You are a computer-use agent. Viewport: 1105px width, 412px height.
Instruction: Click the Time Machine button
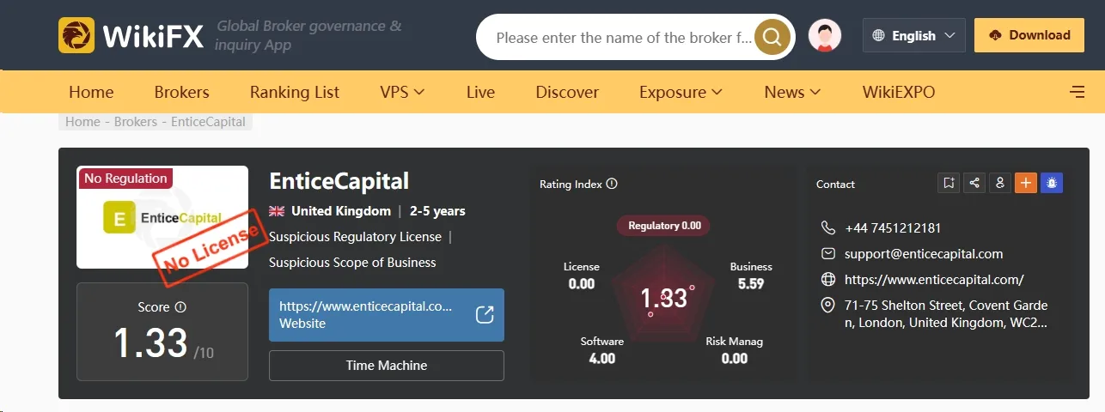tap(387, 365)
